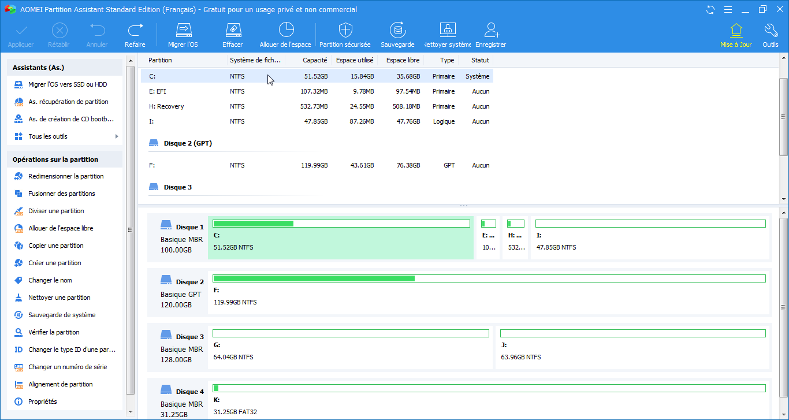Select the C: 51.52GB NTFS block on disk map
This screenshot has height=420, width=789.
pos(341,238)
